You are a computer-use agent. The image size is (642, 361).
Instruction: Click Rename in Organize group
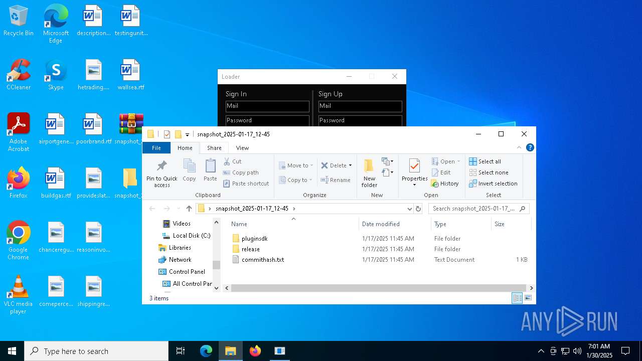[x=336, y=180]
